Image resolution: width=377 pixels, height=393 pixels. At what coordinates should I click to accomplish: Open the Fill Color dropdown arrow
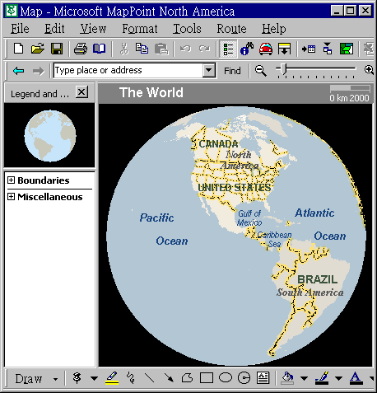click(305, 379)
